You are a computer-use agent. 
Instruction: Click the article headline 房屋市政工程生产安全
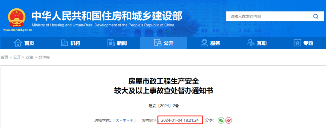(163, 81)
